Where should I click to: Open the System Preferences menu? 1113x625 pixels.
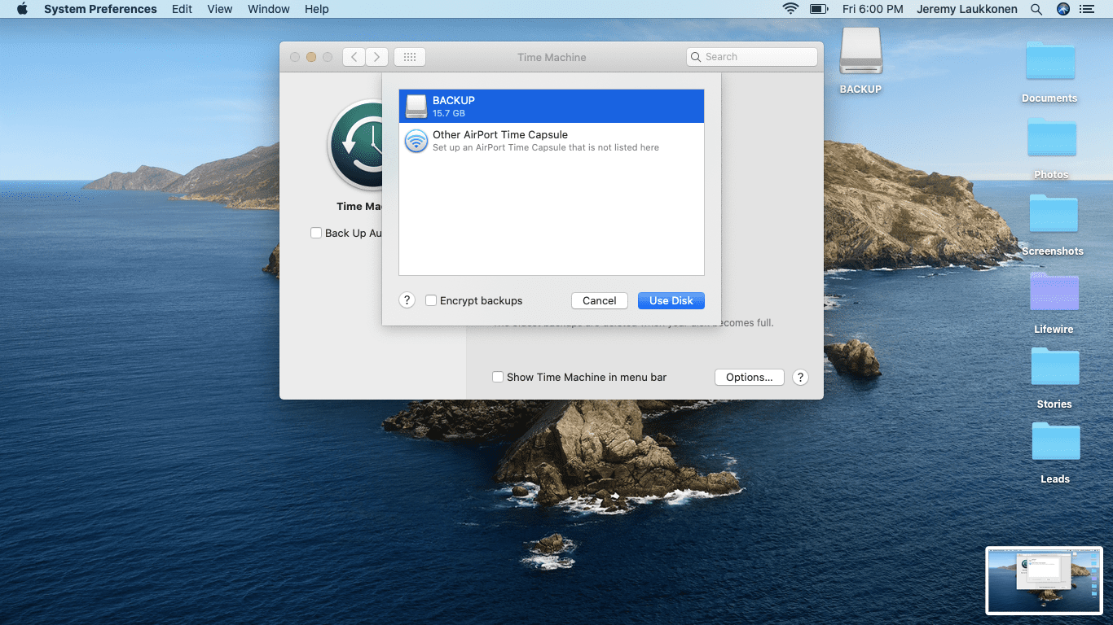[100, 9]
